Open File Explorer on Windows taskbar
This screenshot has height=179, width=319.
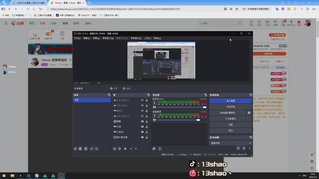coord(12,176)
